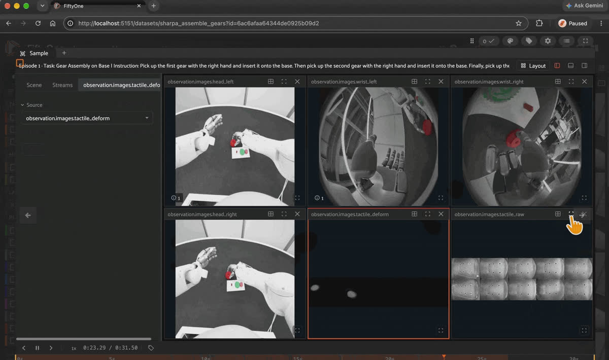
Task: Collapse the Source section
Action: pyautogui.click(x=31, y=105)
